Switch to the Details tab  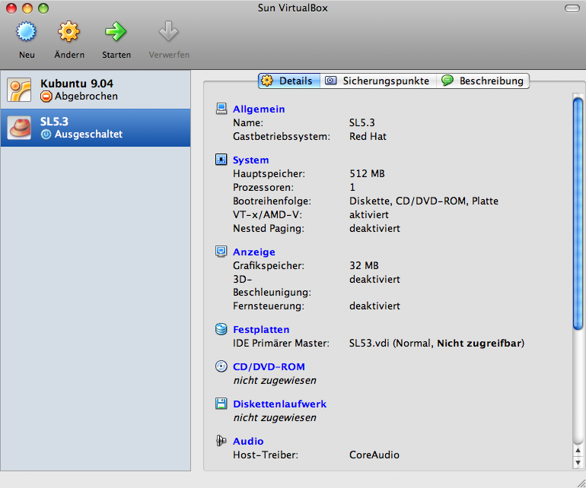(289, 81)
